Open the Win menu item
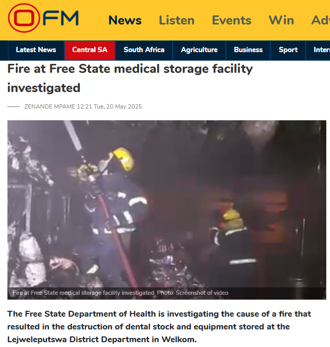 tap(281, 20)
